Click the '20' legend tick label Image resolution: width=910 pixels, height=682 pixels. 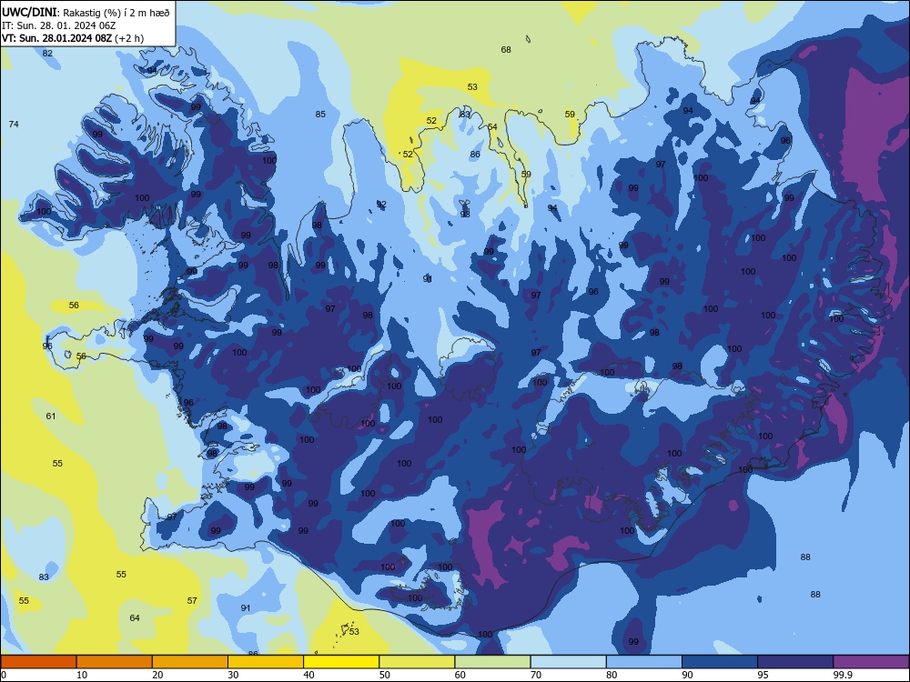pyautogui.click(x=157, y=675)
